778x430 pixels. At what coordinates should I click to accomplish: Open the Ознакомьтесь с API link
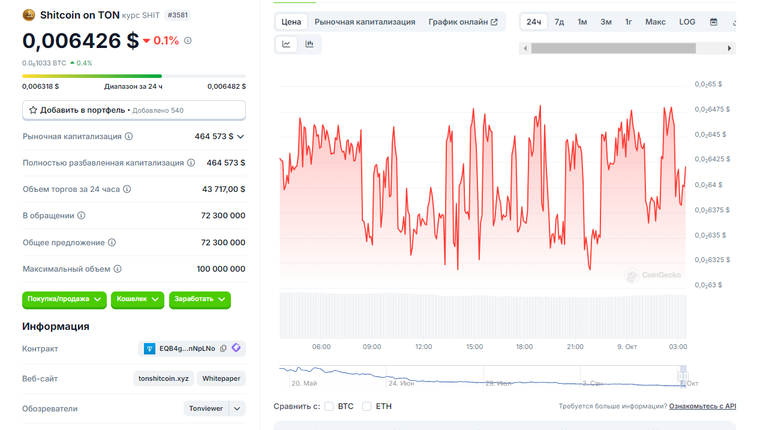702,407
